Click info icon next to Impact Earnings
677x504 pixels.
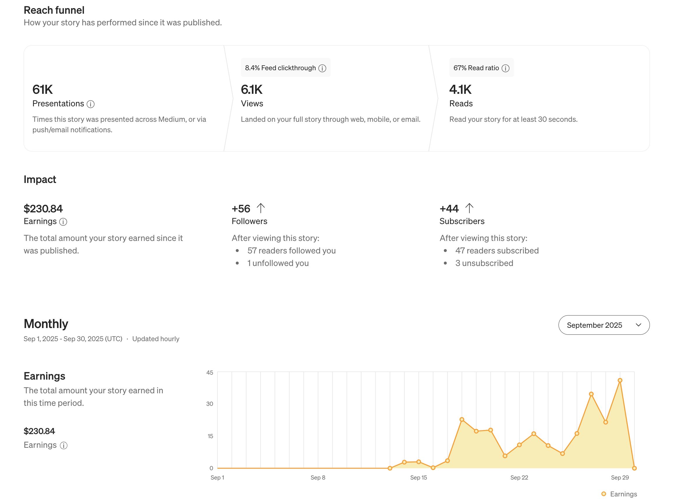tap(63, 222)
